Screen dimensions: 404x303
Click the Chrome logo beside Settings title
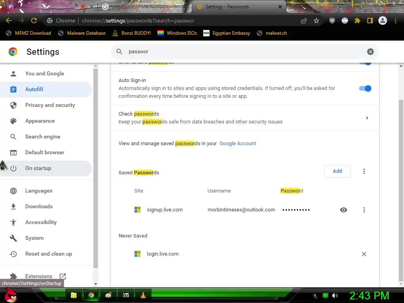pos(13,52)
